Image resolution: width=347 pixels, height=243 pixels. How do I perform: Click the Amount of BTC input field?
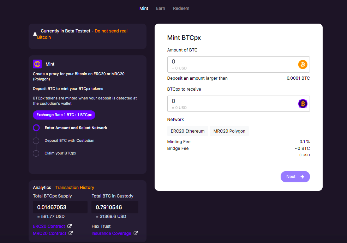pos(238,65)
